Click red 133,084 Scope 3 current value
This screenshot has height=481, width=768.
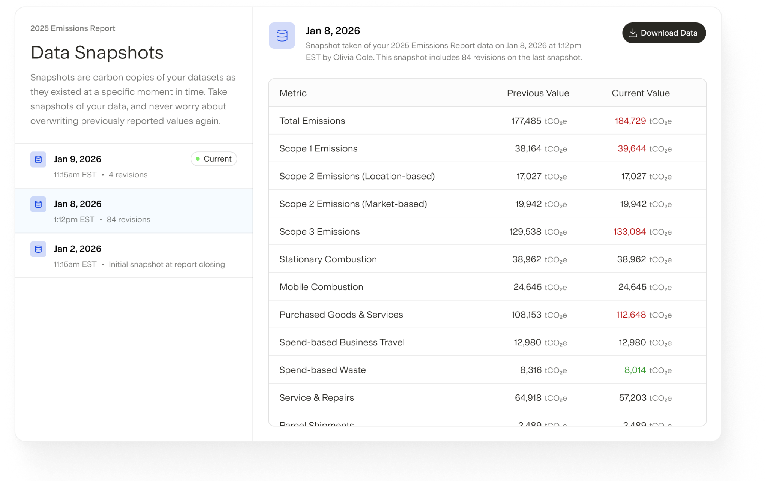630,232
